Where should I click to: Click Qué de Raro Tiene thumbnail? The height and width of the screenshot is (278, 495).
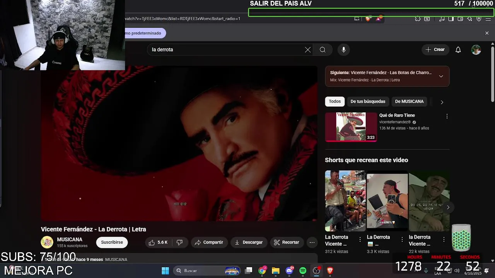tap(351, 127)
